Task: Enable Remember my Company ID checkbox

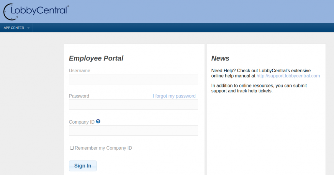Action: [72, 148]
